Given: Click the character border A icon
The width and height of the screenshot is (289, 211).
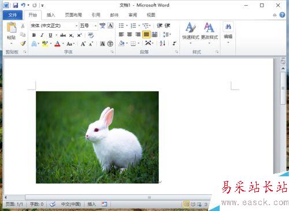Looking at the screenshot, I should (110, 25).
